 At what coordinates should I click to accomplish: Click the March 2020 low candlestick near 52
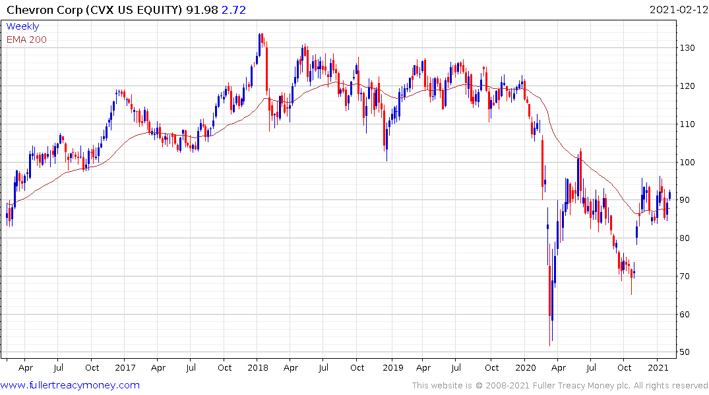(550, 295)
